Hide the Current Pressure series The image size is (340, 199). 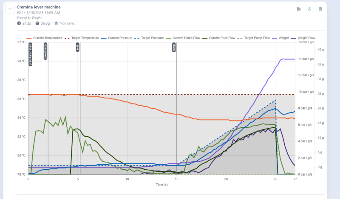click(x=116, y=38)
